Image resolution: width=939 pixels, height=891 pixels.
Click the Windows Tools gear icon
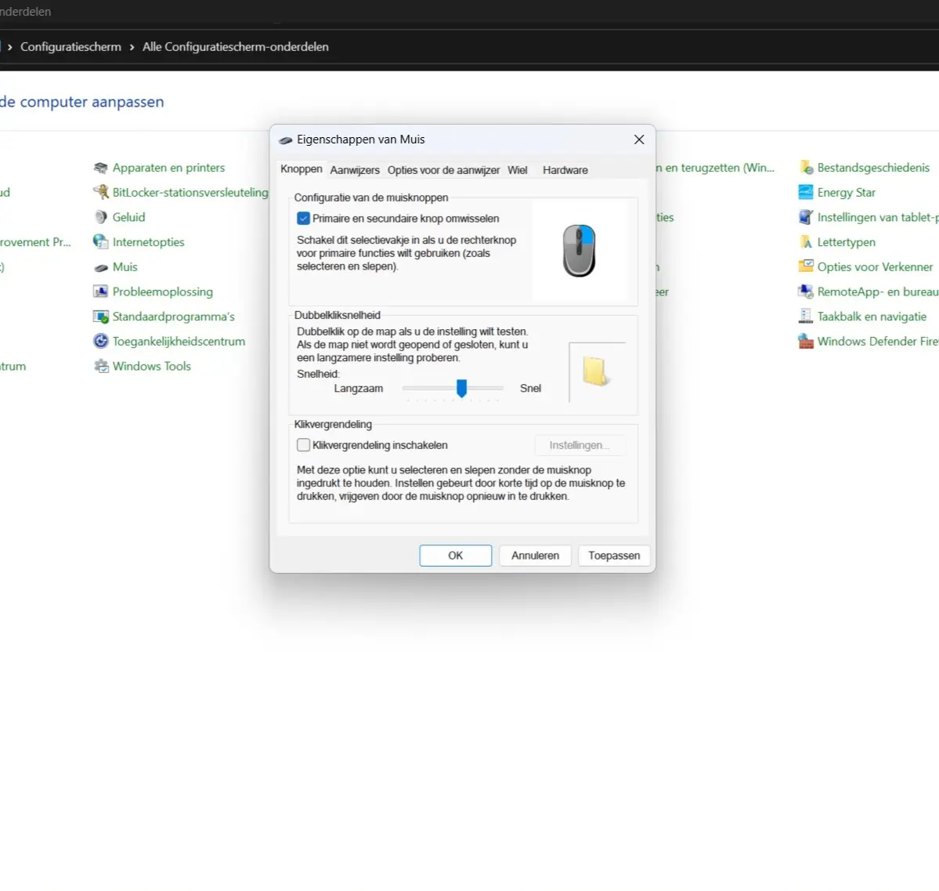coord(100,366)
